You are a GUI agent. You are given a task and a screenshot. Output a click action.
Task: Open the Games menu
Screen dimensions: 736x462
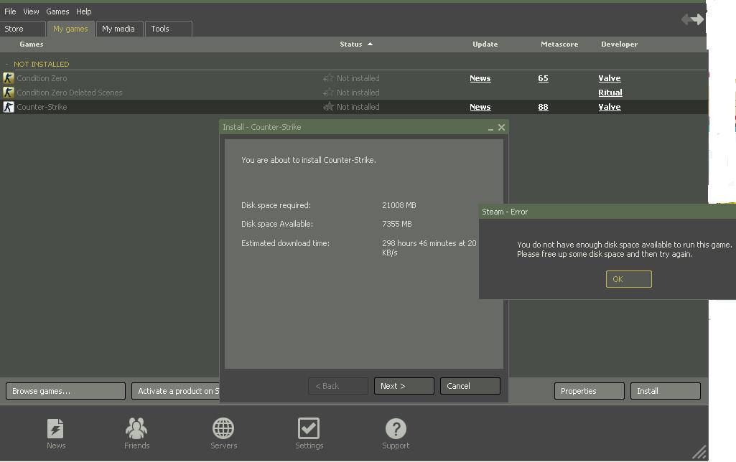57,11
